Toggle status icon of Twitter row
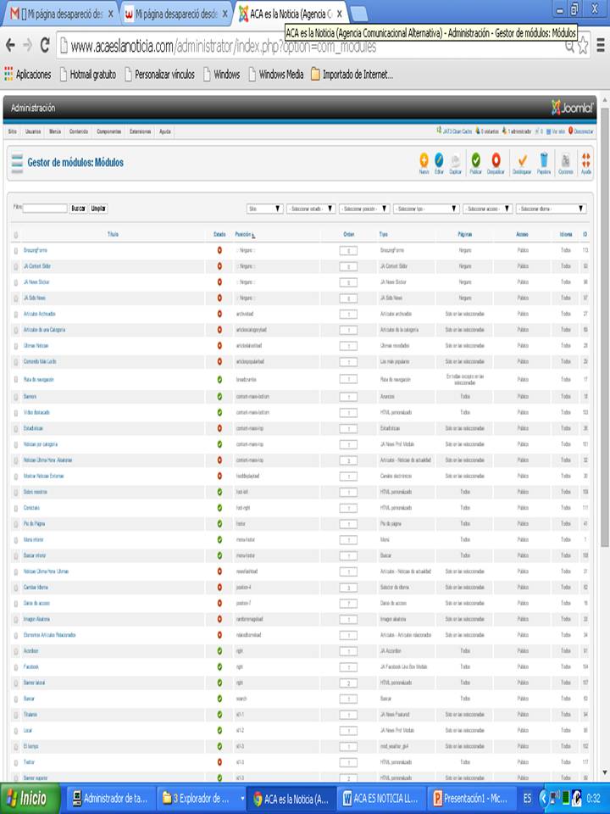 point(219,762)
